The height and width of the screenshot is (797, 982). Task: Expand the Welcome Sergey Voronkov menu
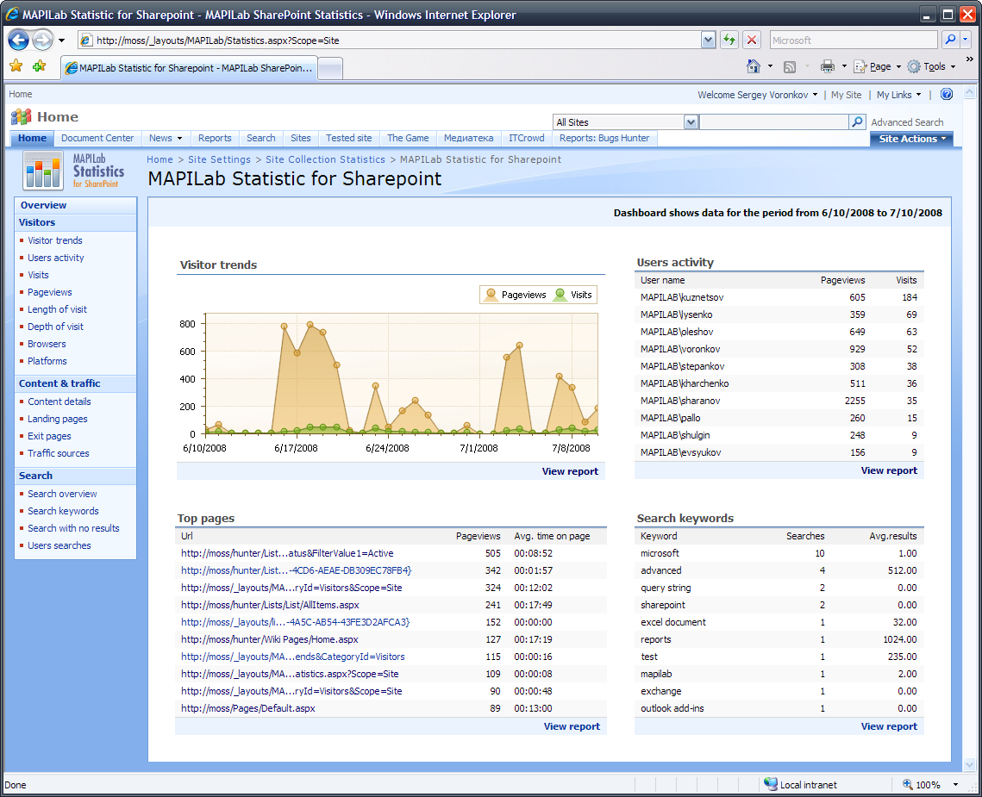(x=757, y=95)
